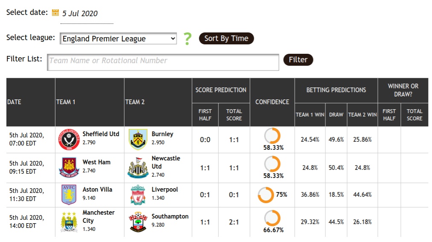Click the Manchester City club crest

pyautogui.click(x=69, y=222)
